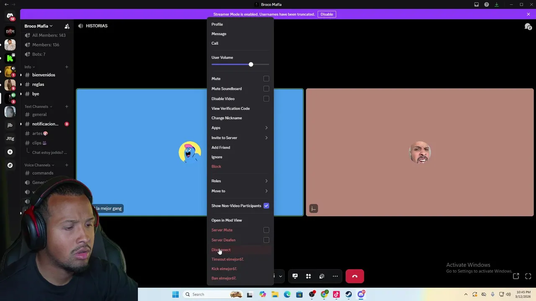The height and width of the screenshot is (301, 536).
Task: Create channel in Voice Channels category
Action: click(x=67, y=165)
